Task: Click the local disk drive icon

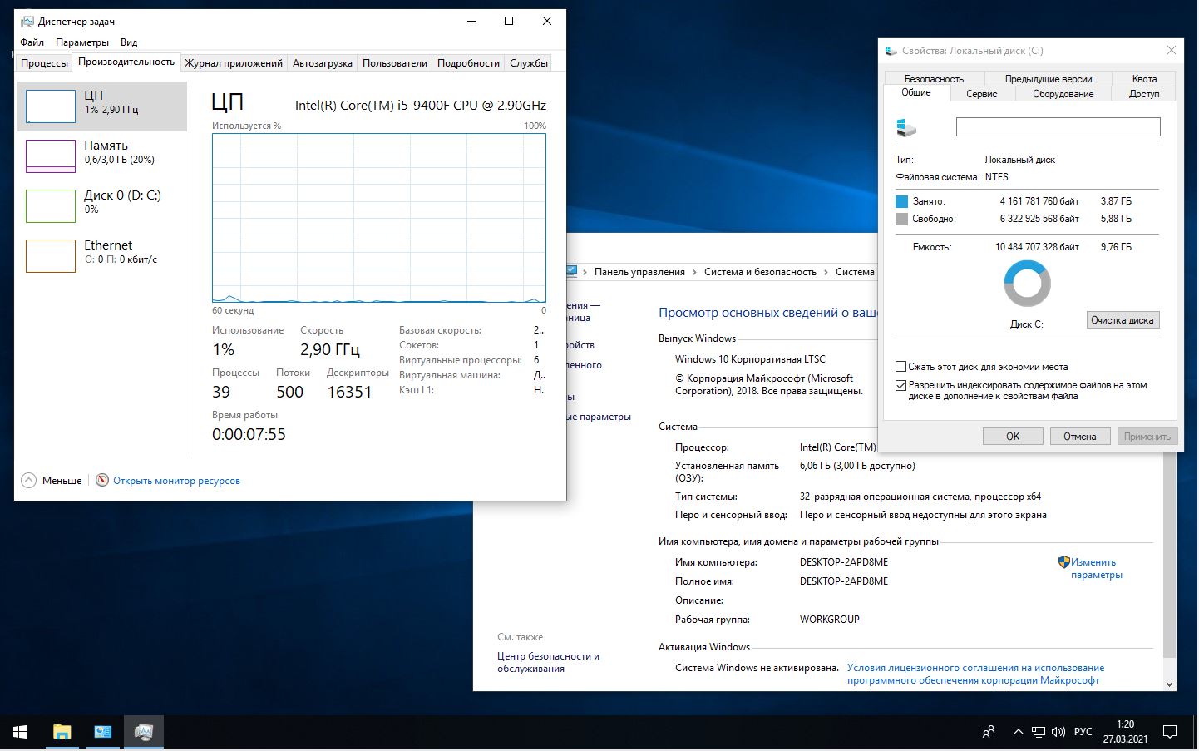Action: [906, 127]
